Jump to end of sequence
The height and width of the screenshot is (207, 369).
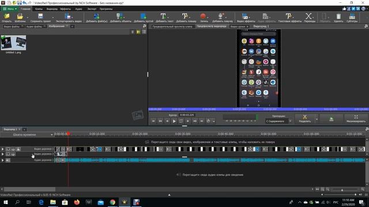pos(202,121)
